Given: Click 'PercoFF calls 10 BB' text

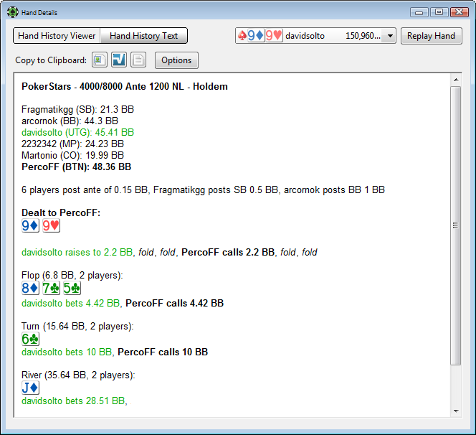Looking at the screenshot, I should click(163, 352).
